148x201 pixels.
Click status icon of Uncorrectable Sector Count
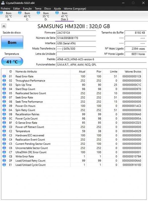pyautogui.click(x=4, y=148)
